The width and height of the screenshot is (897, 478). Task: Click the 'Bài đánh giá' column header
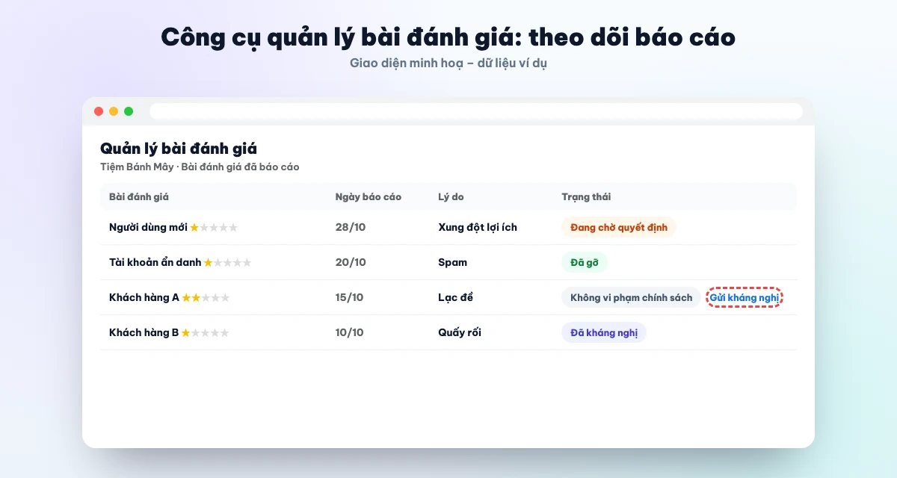[139, 197]
